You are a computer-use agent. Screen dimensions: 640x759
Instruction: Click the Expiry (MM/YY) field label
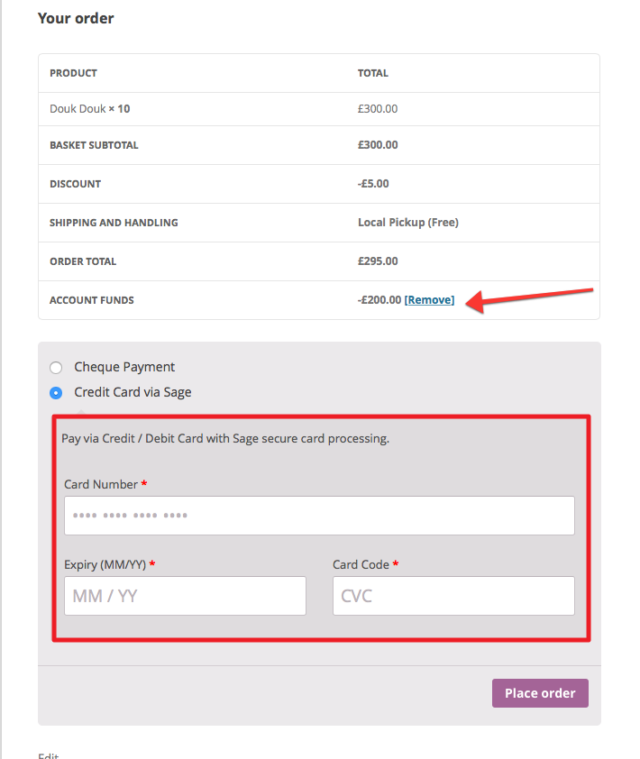coord(105,565)
